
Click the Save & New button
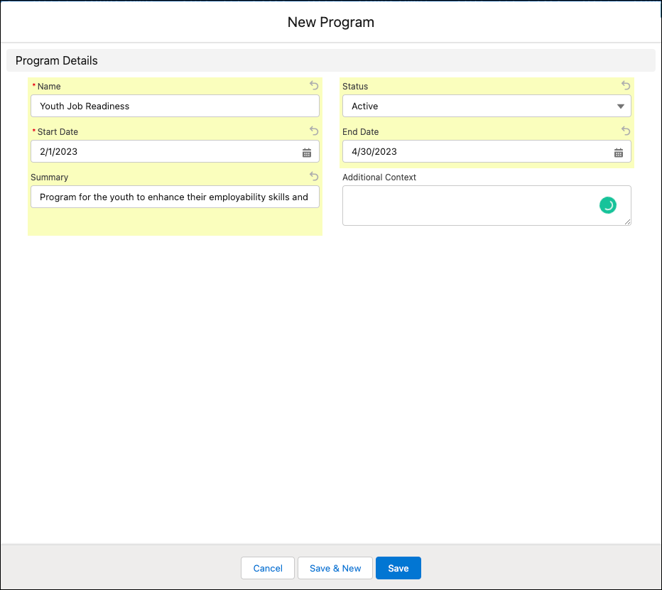pos(335,568)
